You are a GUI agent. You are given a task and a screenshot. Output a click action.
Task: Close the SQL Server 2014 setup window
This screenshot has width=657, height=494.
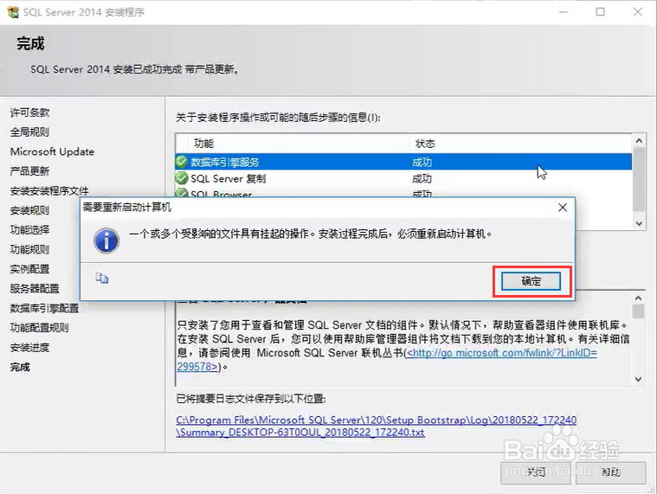pyautogui.click(x=638, y=12)
